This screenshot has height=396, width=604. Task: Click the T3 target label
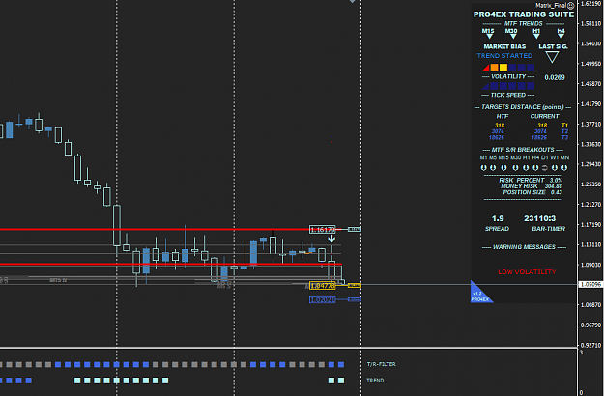(x=564, y=138)
